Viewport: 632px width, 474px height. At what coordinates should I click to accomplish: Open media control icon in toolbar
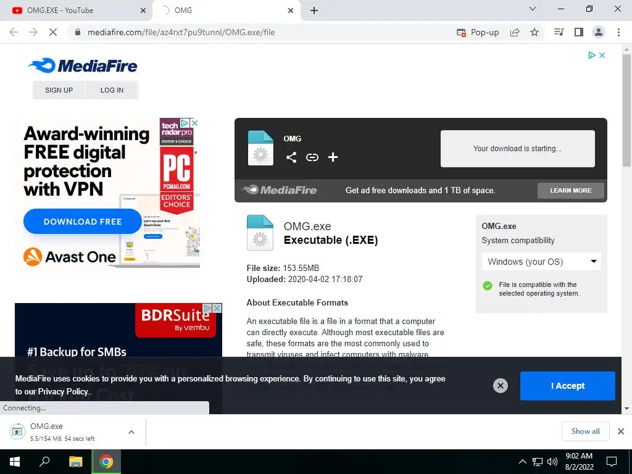tap(559, 32)
